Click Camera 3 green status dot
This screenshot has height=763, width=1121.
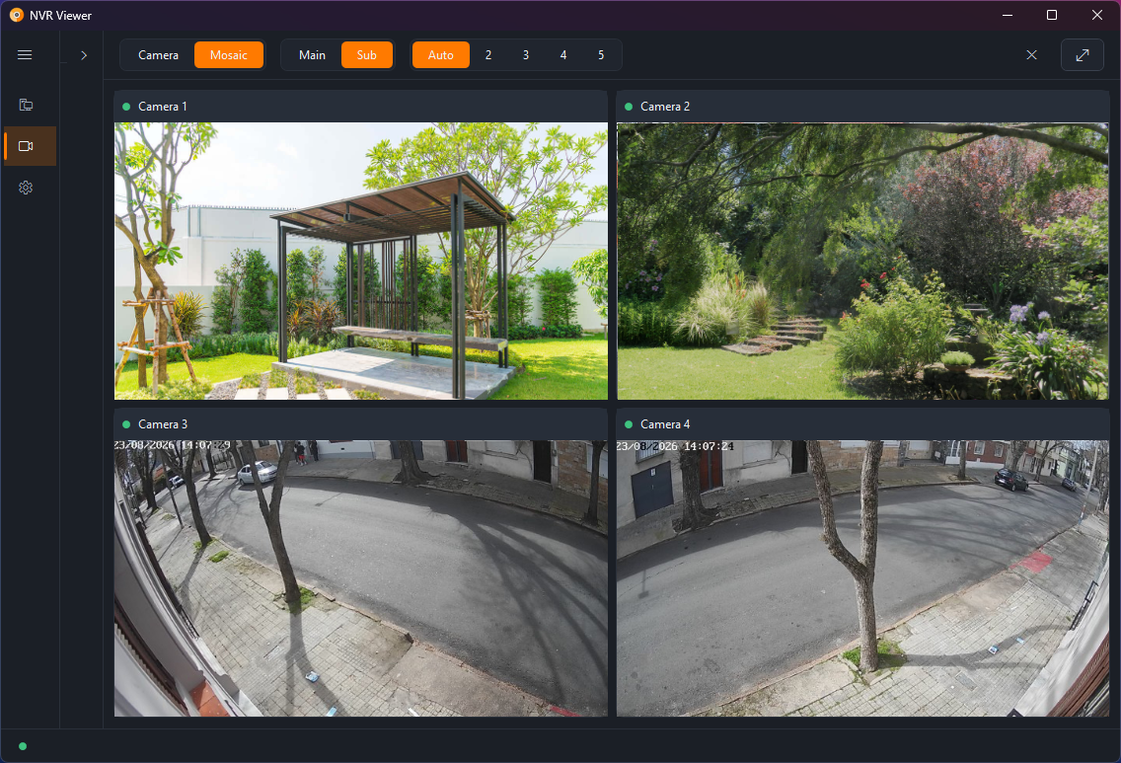point(126,424)
